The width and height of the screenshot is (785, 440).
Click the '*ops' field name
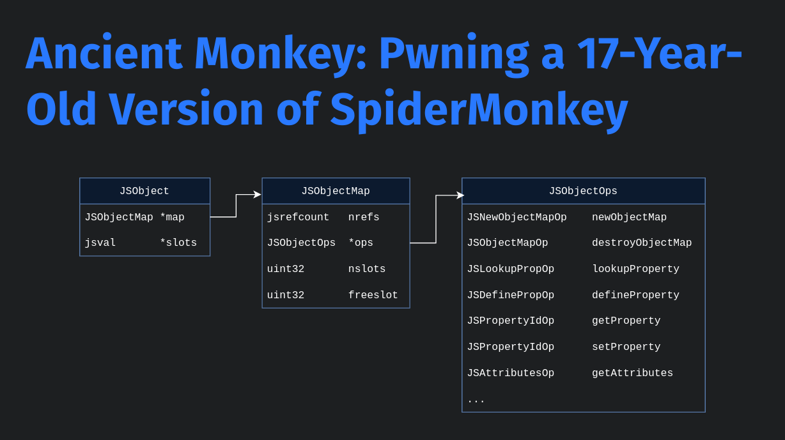pyautogui.click(x=361, y=243)
